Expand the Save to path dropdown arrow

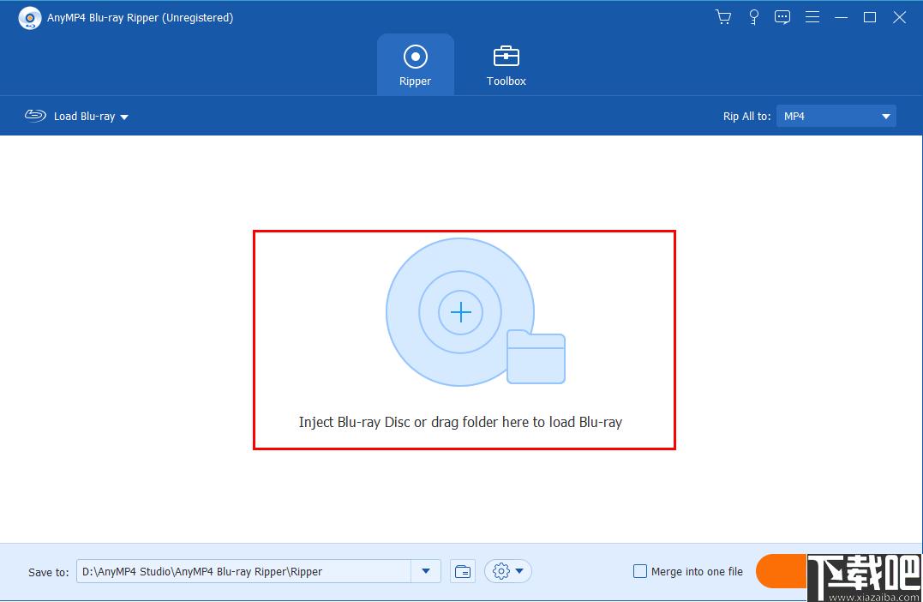tap(426, 571)
